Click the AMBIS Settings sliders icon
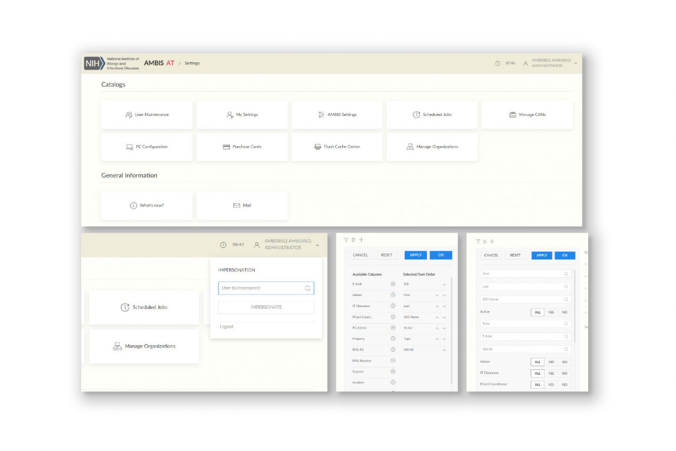 pyautogui.click(x=321, y=115)
